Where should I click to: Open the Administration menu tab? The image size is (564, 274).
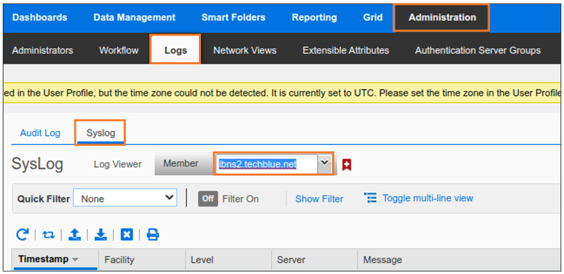click(x=442, y=18)
